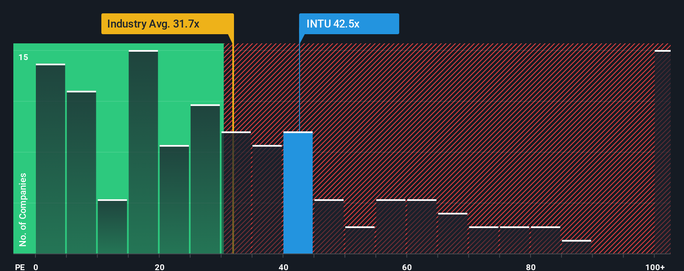Screen dimensions: 684x271
Task: Select the bar between PE 5 and 10
Action: point(81,172)
